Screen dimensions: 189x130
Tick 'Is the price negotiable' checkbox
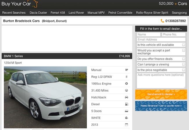click(x=183, y=70)
